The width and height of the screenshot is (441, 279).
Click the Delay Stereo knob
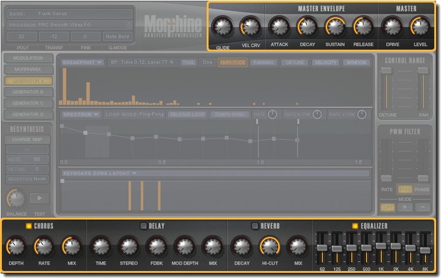coord(129,246)
